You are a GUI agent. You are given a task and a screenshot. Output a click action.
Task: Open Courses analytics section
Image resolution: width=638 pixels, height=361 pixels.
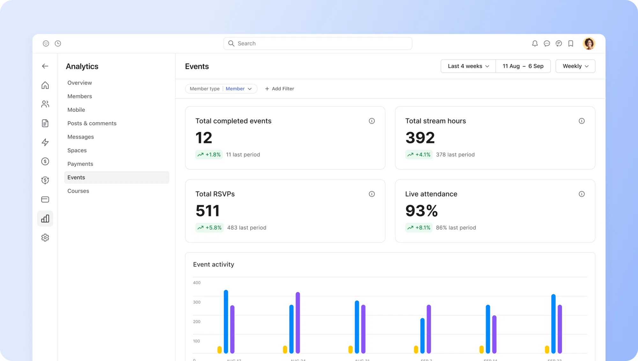(78, 191)
